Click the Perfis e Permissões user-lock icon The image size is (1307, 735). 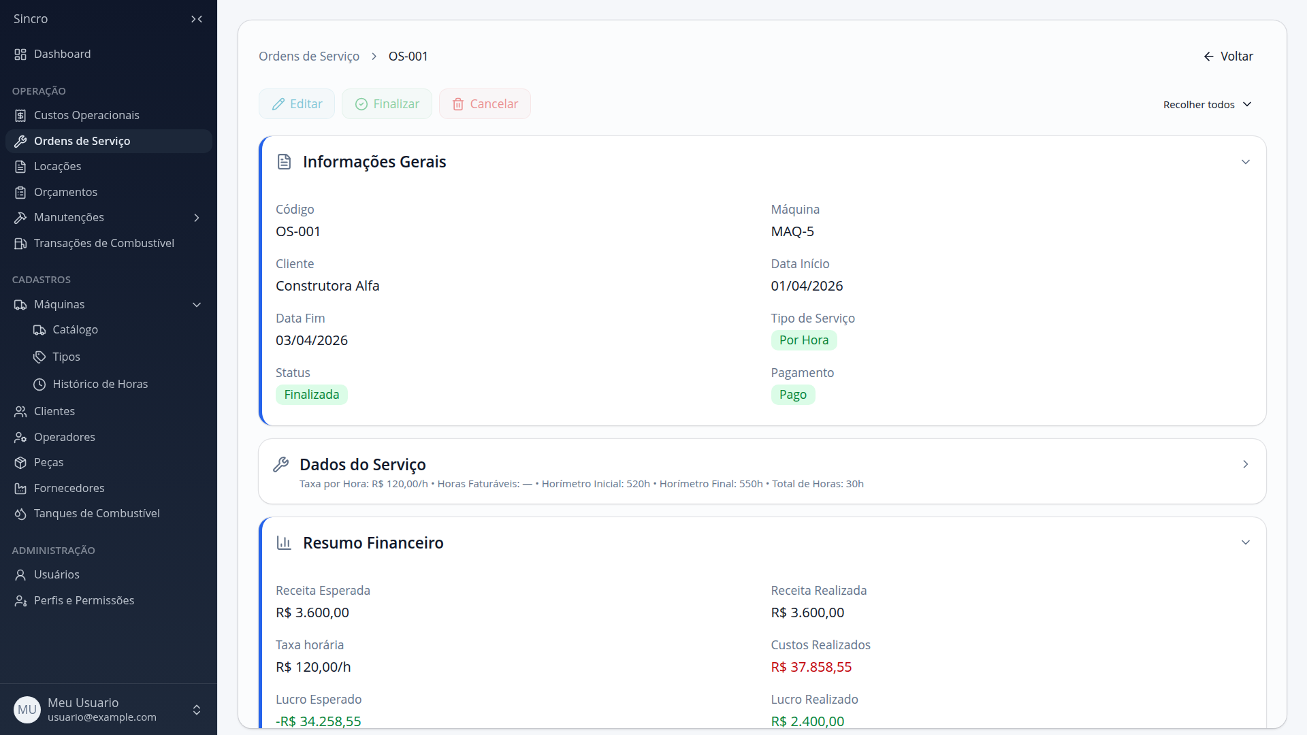click(20, 601)
